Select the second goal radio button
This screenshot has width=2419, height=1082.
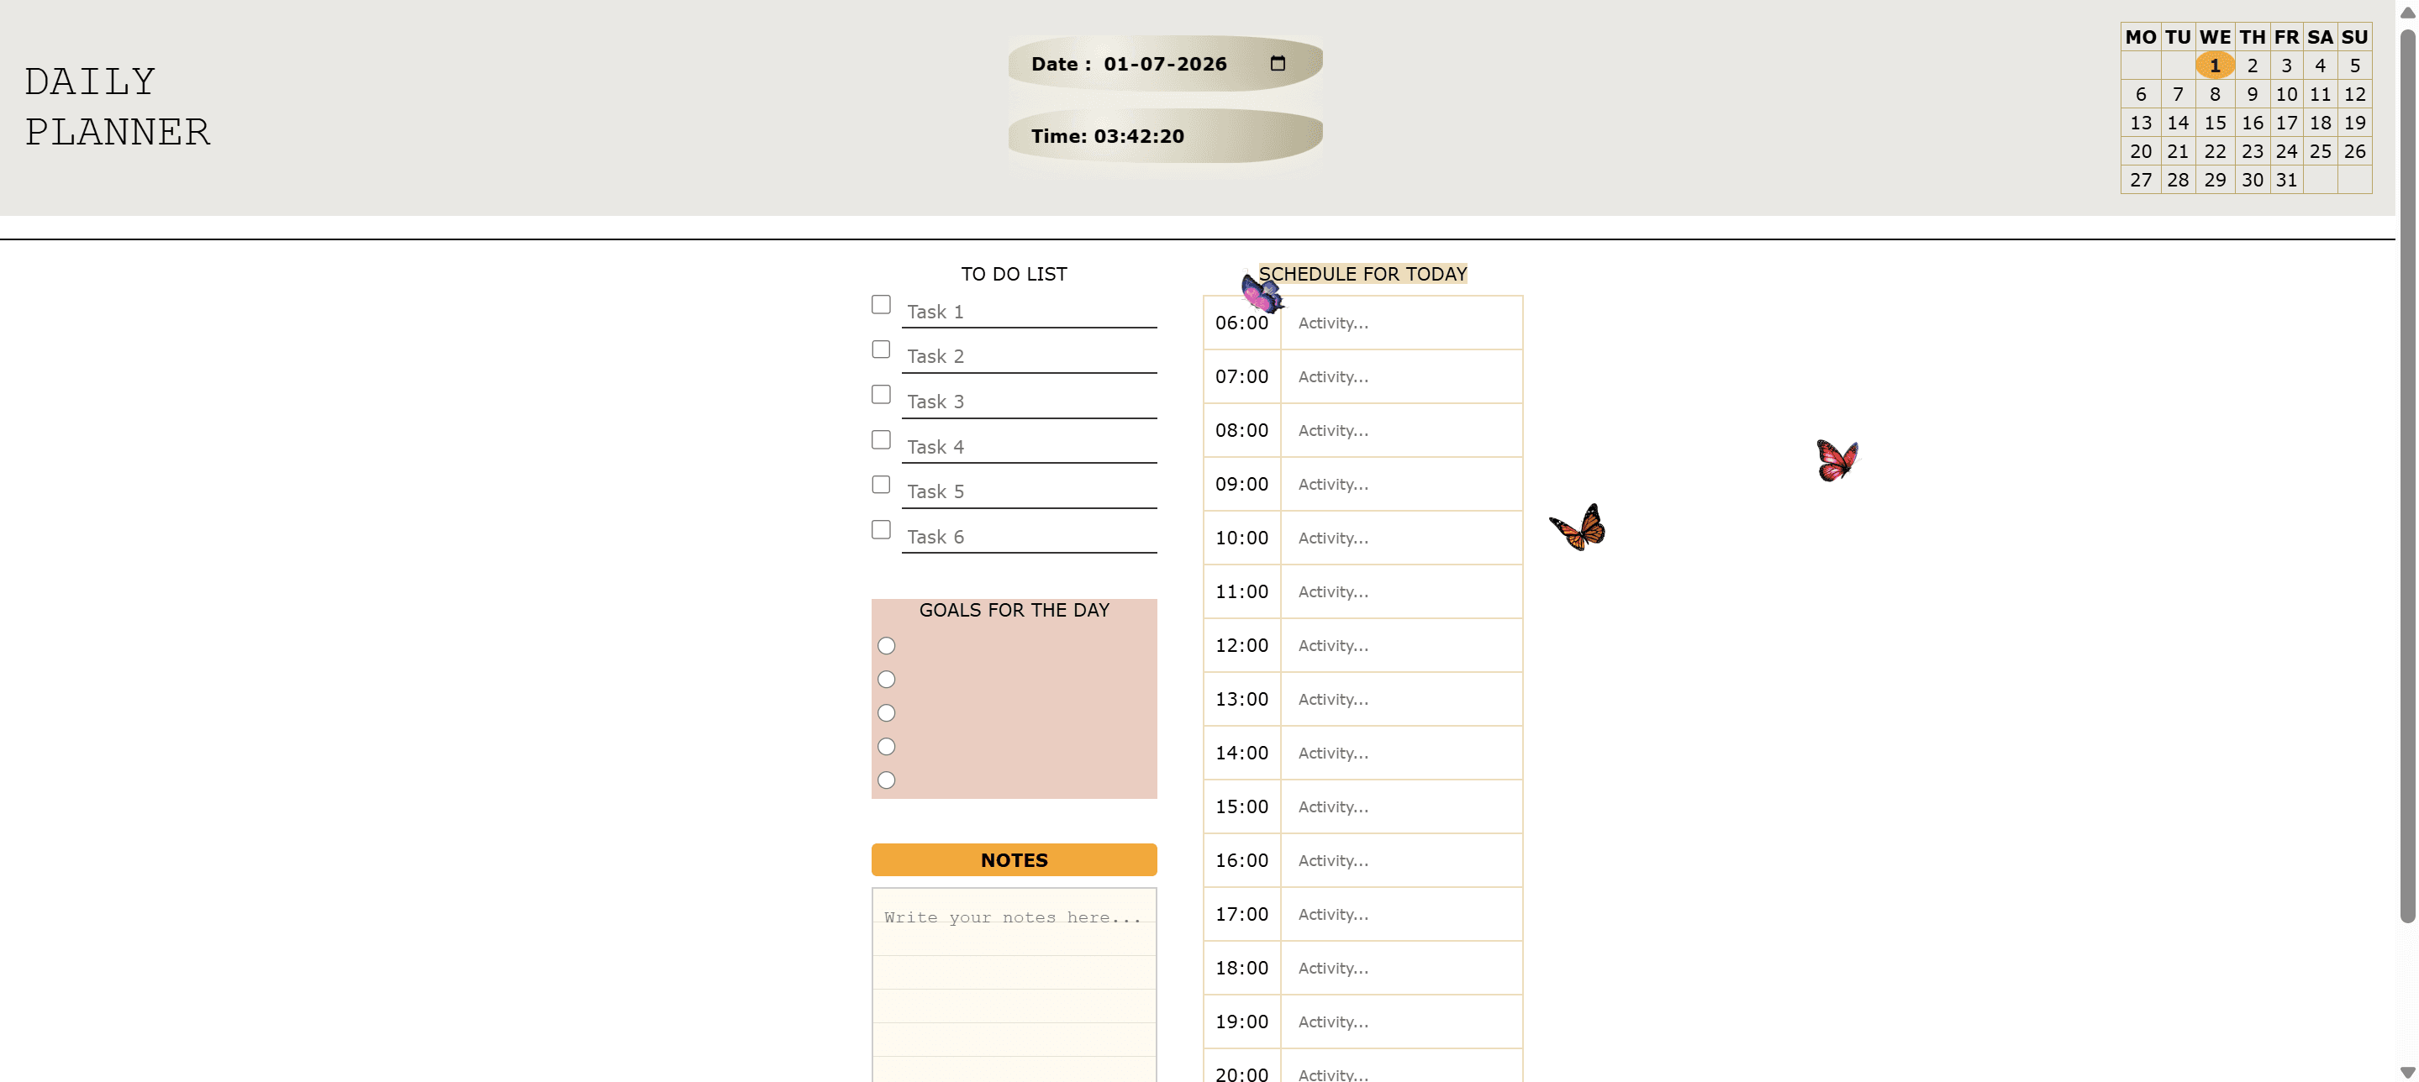(887, 680)
